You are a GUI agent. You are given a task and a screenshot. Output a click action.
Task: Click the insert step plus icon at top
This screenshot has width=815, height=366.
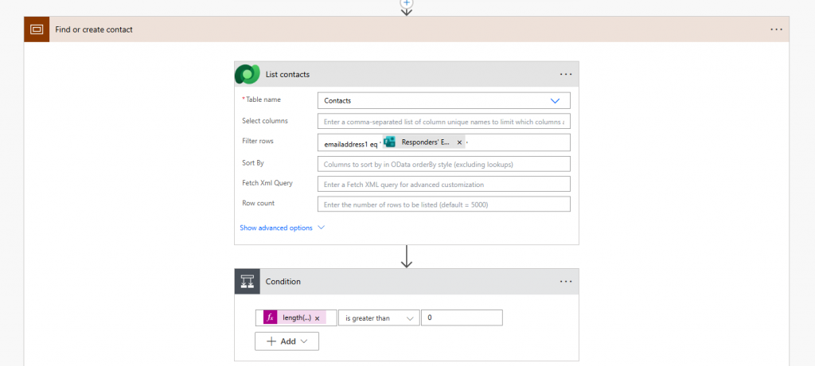(407, 3)
